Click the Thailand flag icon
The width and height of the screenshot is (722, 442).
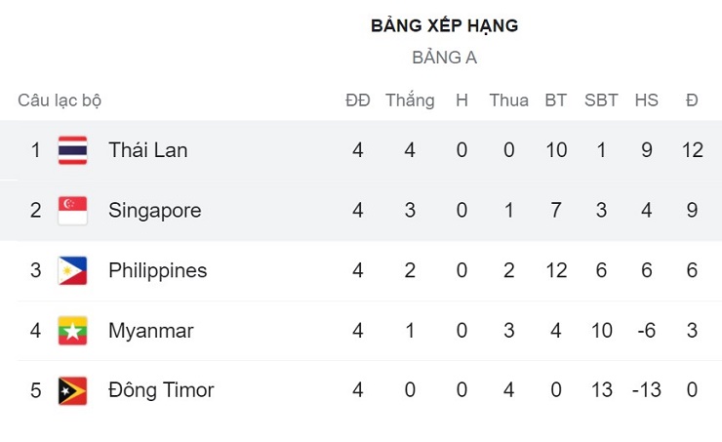pos(72,150)
